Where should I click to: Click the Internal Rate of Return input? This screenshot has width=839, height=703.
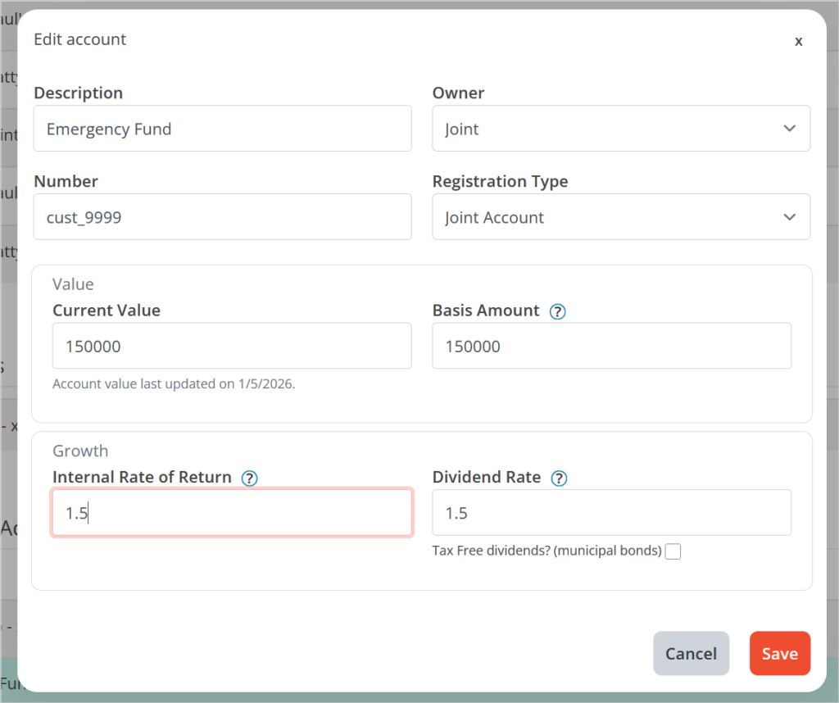click(232, 513)
